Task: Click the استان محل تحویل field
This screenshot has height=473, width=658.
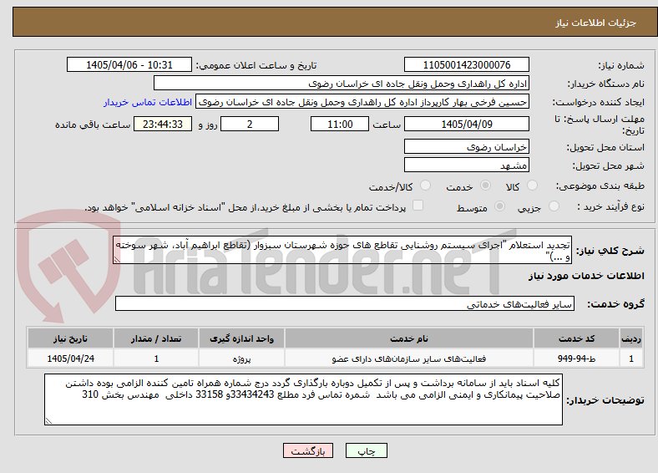Action: [x=466, y=146]
